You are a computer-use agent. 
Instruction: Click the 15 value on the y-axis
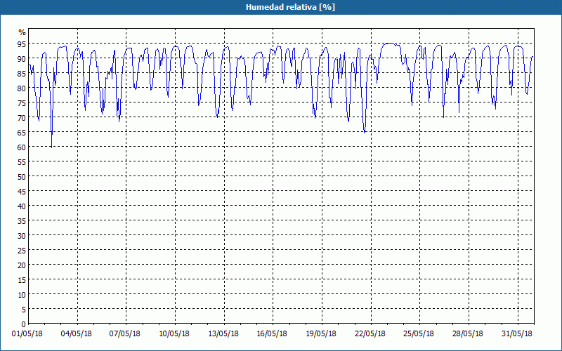[x=22, y=280]
